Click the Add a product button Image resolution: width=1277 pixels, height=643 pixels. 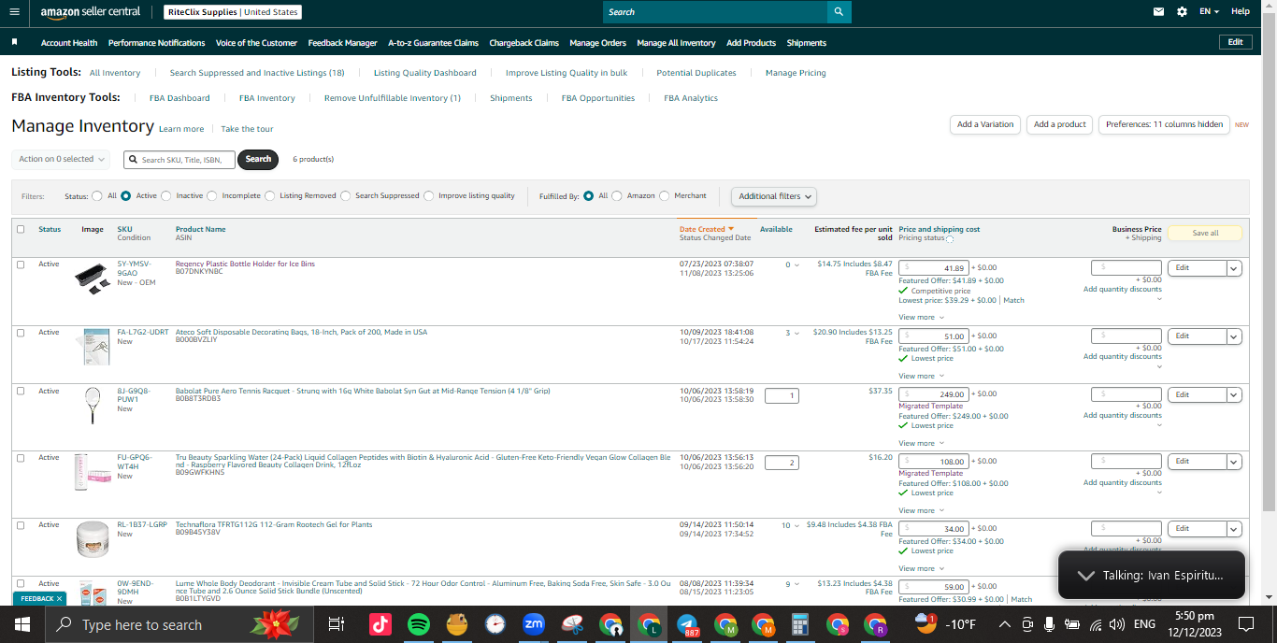[1059, 124]
